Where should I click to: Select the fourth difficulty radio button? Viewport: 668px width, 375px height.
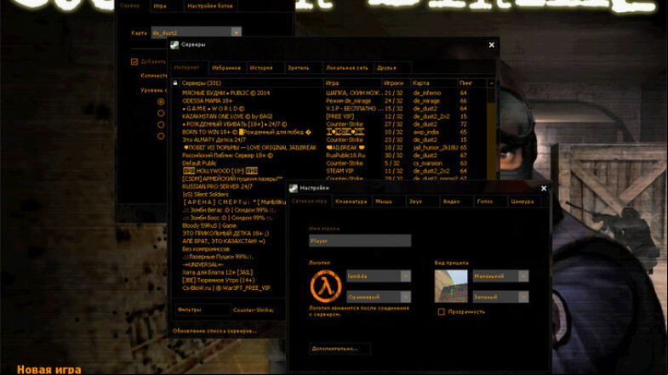click(161, 136)
